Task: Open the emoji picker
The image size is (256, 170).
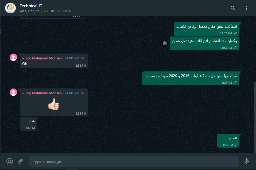Action: pos(10,161)
